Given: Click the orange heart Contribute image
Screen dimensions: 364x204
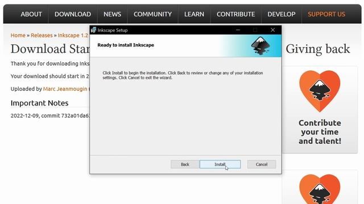Looking at the screenshot, I should click(320, 91).
